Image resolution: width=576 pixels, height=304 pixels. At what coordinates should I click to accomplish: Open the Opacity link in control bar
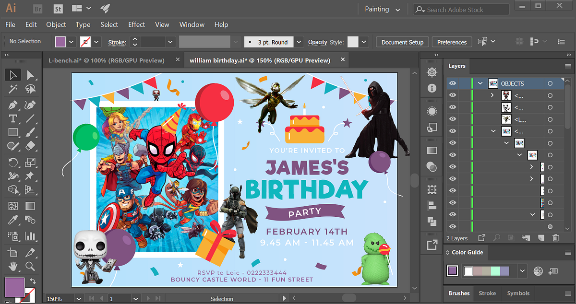317,42
